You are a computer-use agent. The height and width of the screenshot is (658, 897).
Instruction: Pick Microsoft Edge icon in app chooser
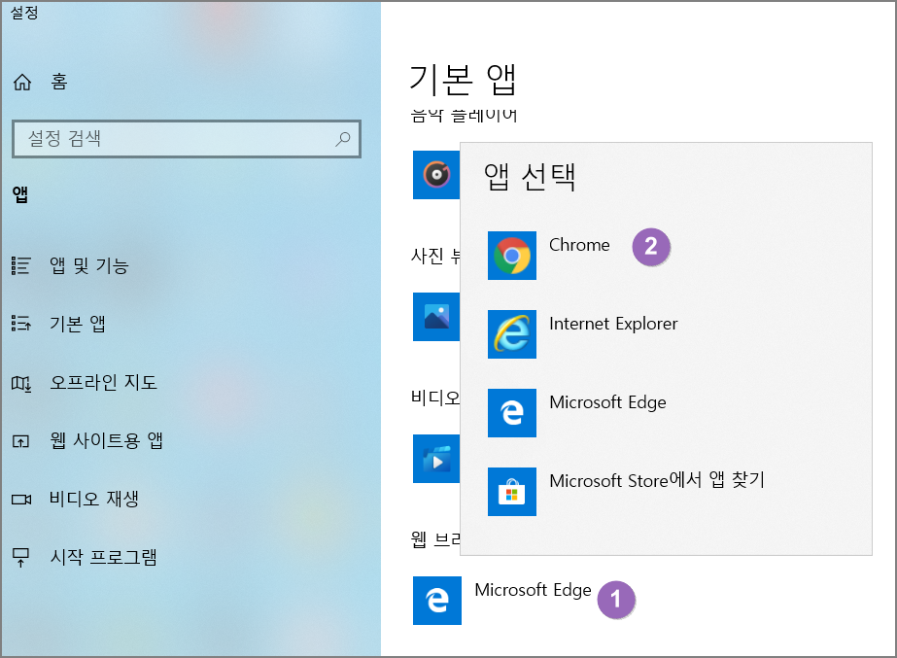pos(512,412)
